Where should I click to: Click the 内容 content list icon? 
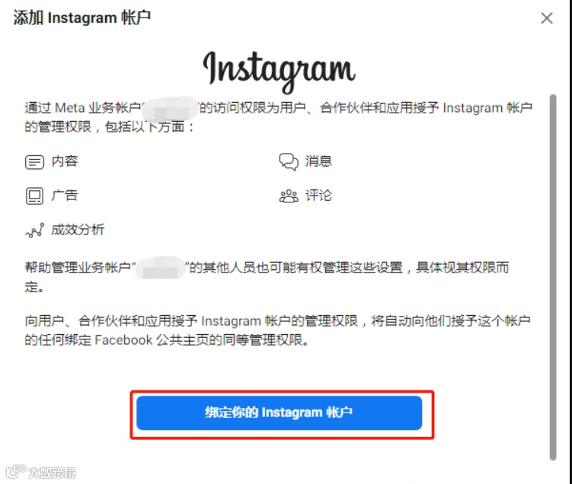[35, 162]
